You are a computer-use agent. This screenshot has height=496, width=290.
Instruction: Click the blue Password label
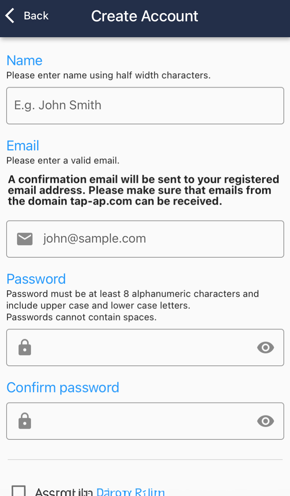[36, 279]
